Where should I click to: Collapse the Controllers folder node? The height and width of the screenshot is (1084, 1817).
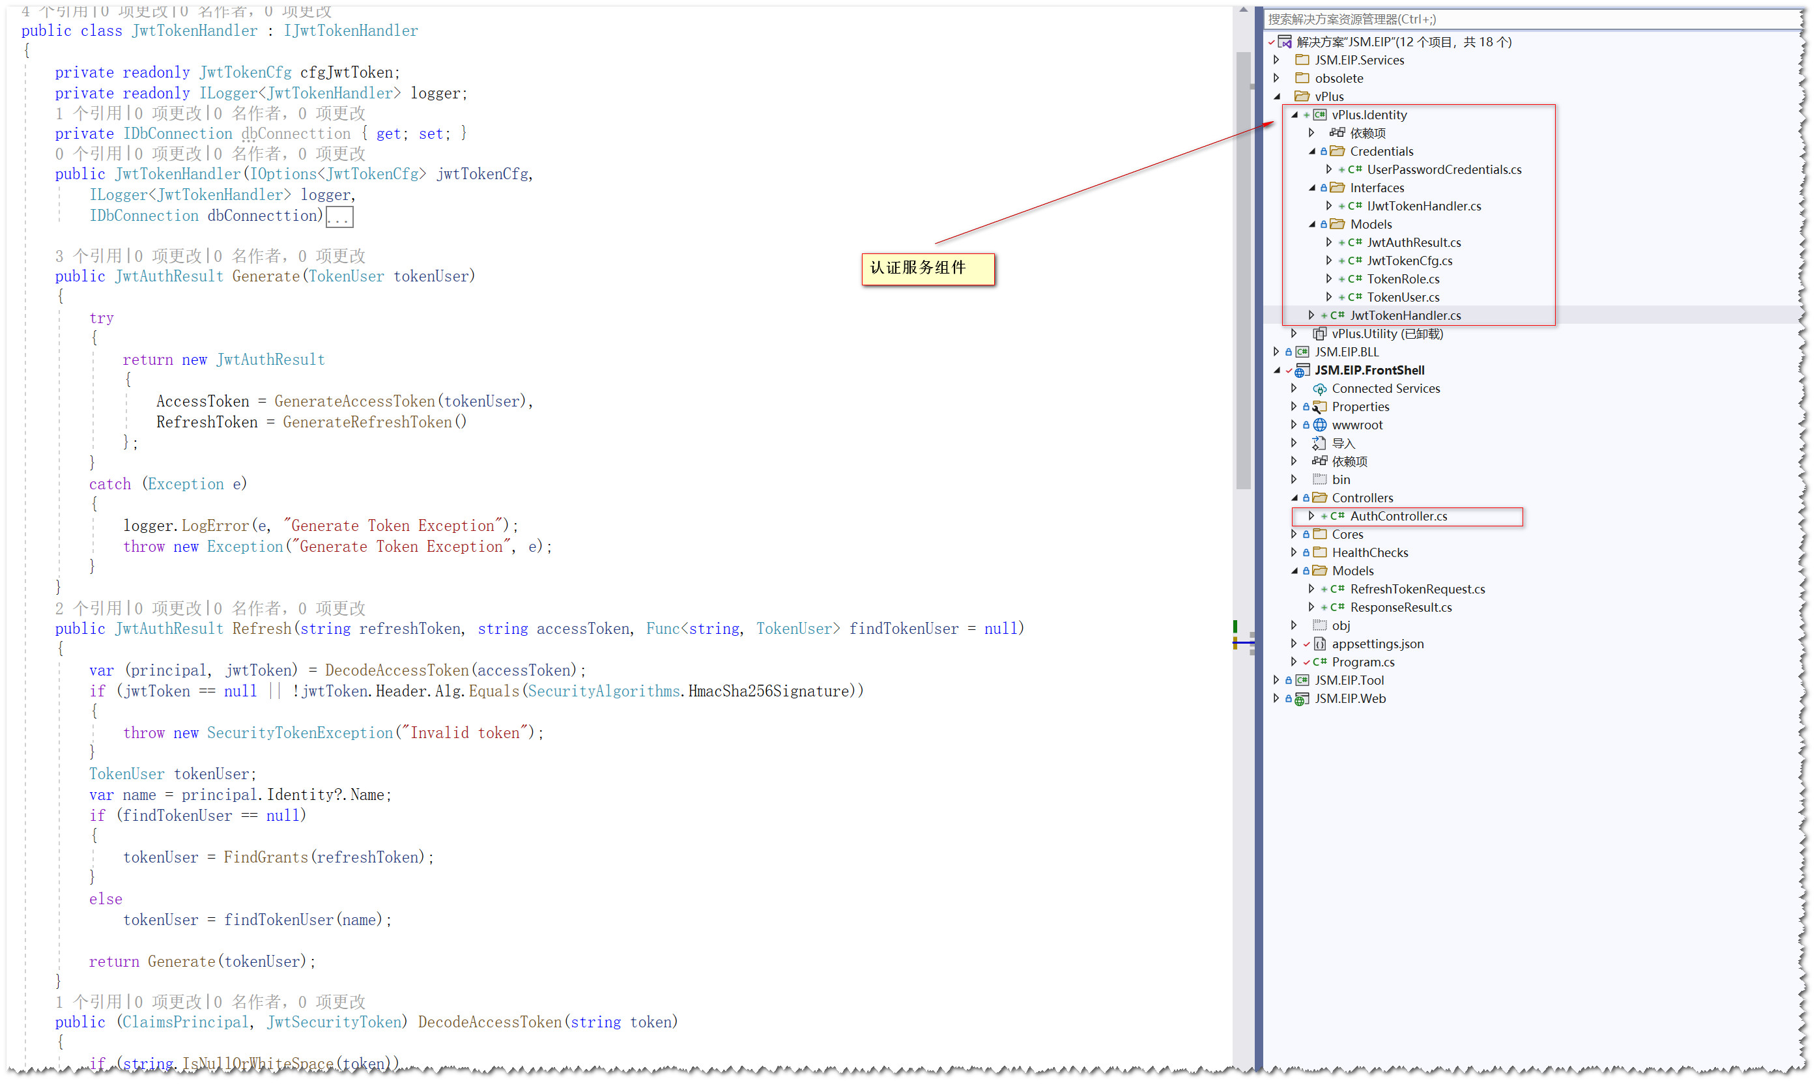(x=1295, y=498)
